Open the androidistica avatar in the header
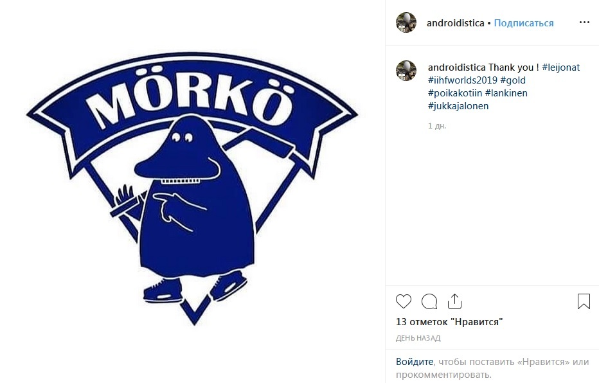The width and height of the screenshot is (599, 383). [406, 22]
